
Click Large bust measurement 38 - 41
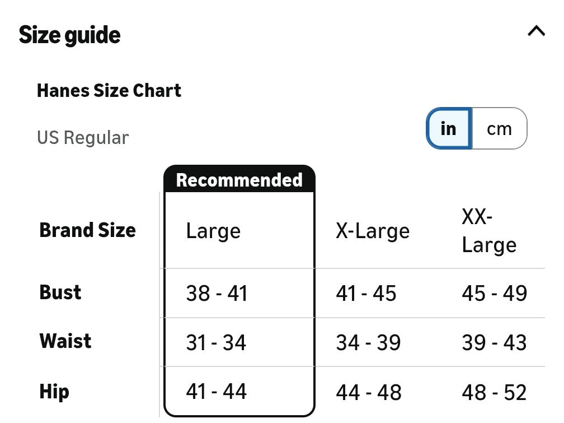(217, 293)
